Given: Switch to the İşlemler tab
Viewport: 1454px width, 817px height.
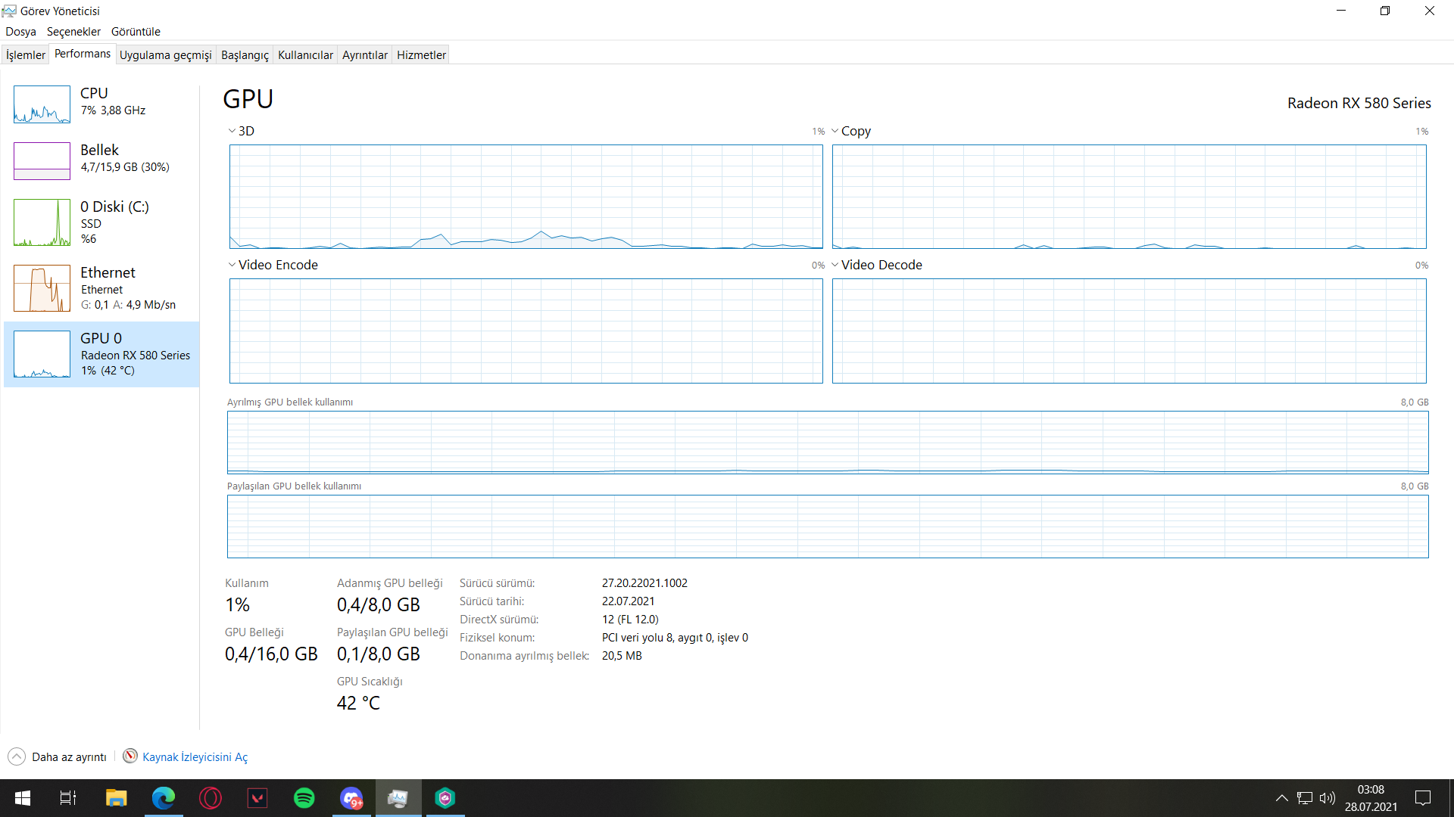Looking at the screenshot, I should (x=26, y=54).
